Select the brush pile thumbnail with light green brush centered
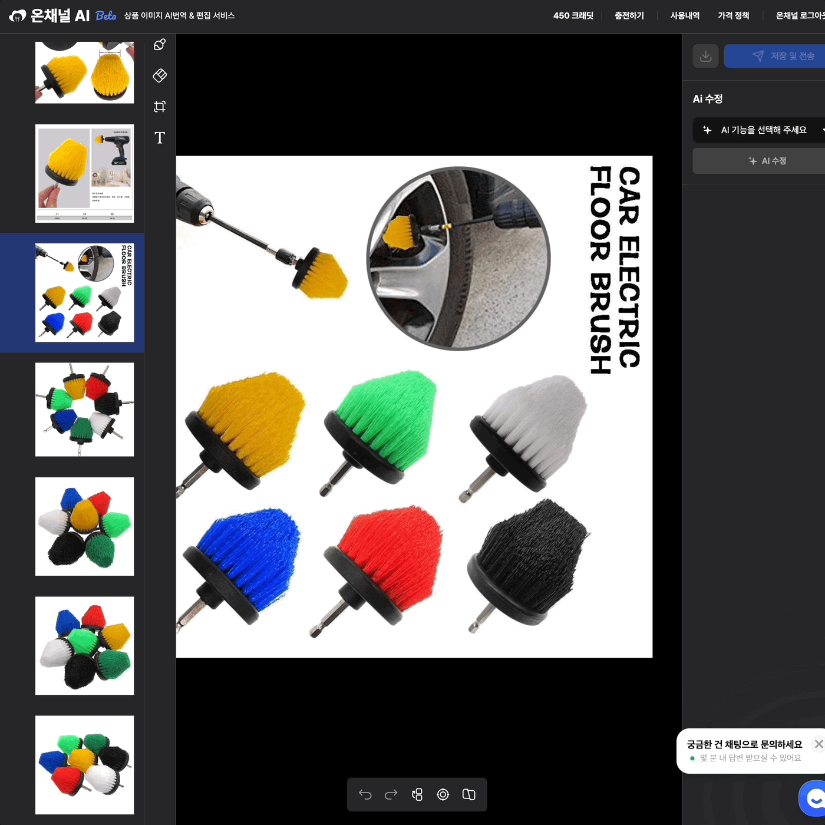This screenshot has height=825, width=825. [85, 646]
